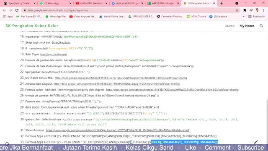Bookmark this page with star icon

coord(237,10)
